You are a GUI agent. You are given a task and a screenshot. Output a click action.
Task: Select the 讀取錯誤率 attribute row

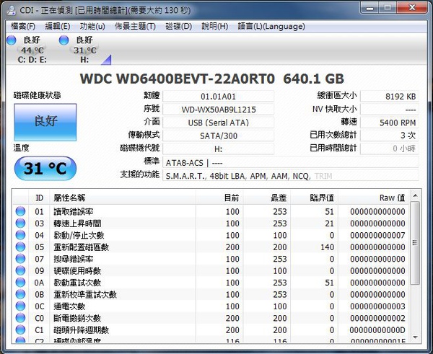[x=211, y=212]
